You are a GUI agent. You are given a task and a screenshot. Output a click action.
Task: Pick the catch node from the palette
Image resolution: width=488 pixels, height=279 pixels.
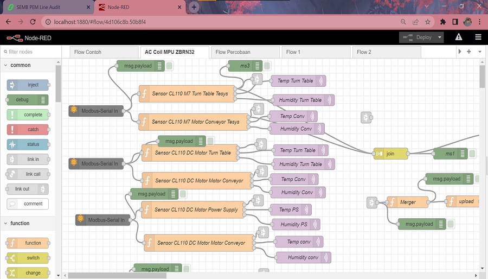pyautogui.click(x=28, y=129)
